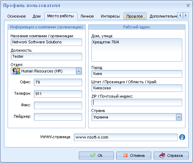Switch to the Прошлое tab
This screenshot has height=163, width=193.
(x=135, y=16)
